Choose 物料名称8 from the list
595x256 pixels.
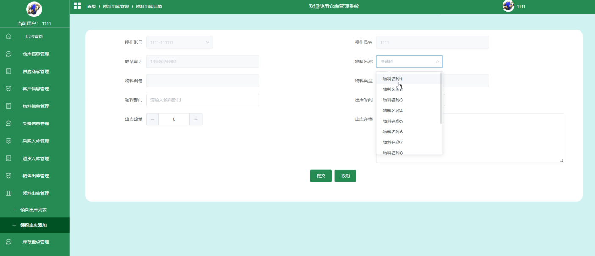pos(409,152)
